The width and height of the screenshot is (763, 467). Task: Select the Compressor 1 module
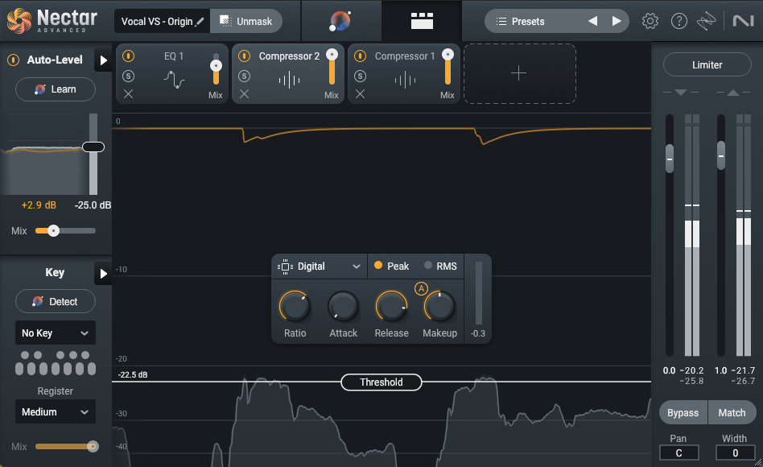[x=405, y=73]
